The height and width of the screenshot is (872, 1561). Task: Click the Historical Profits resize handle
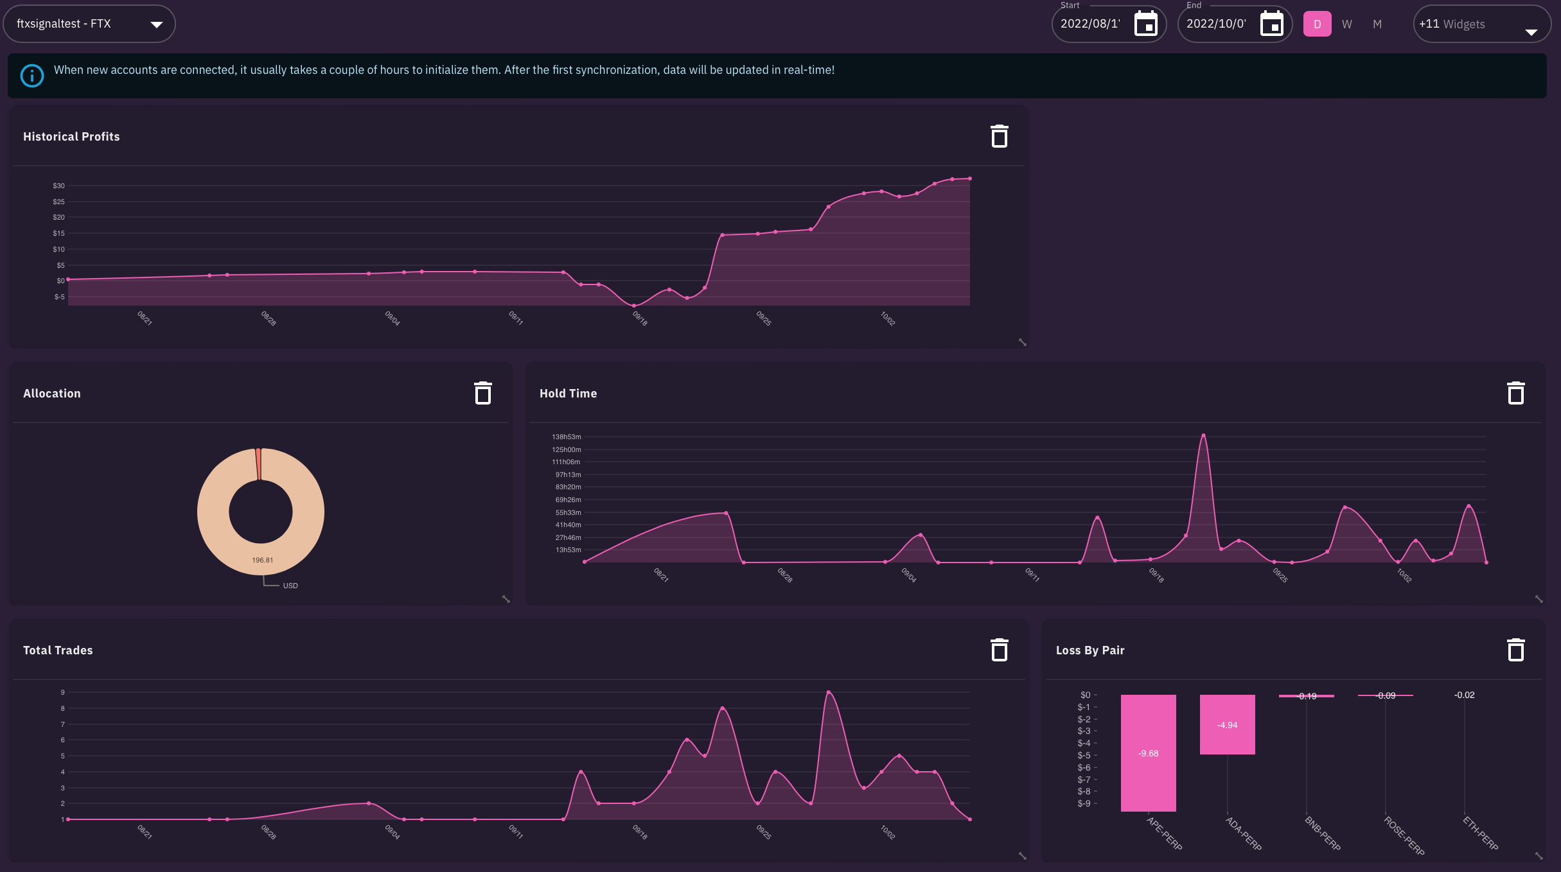click(x=1022, y=342)
